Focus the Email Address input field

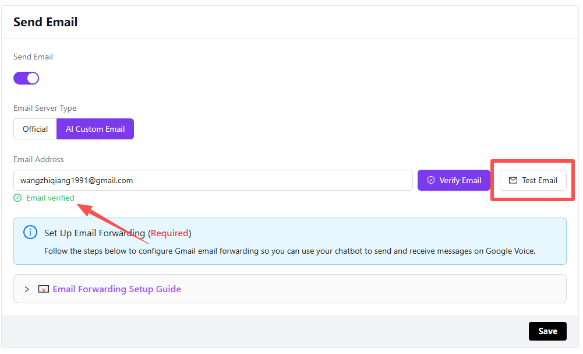pos(213,180)
